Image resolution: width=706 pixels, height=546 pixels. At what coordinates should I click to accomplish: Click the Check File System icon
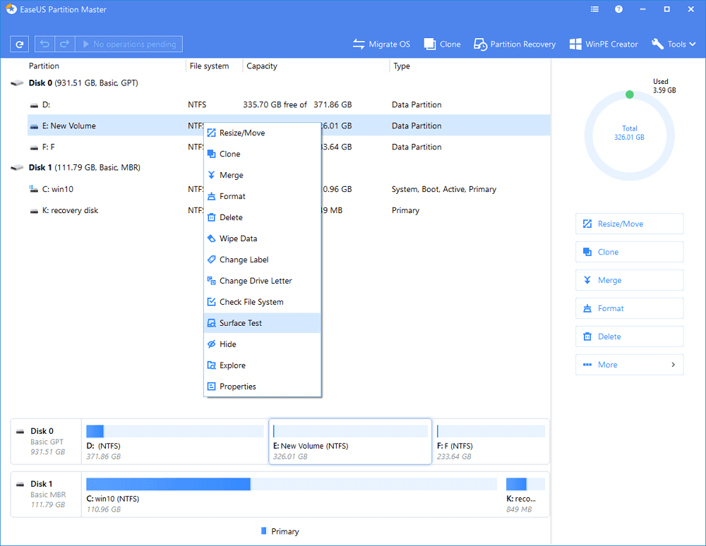(x=211, y=302)
